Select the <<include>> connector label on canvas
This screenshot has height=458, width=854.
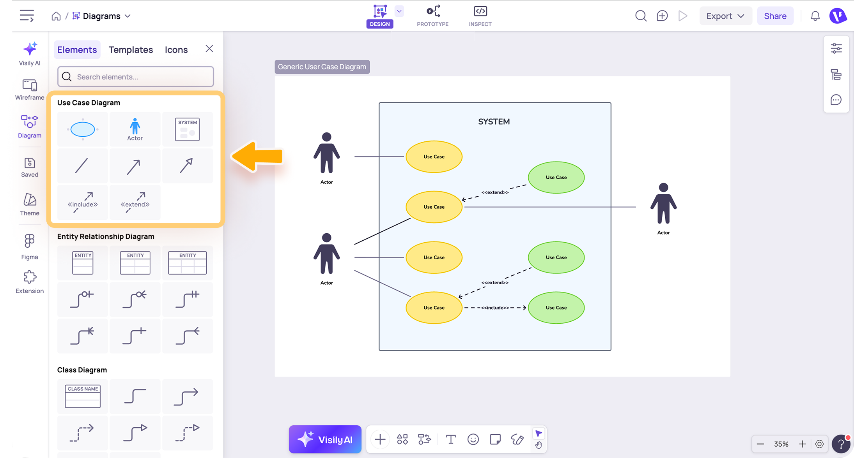click(x=495, y=308)
